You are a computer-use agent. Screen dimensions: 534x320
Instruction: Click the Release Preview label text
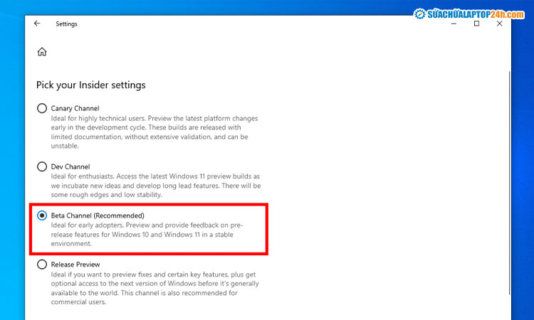click(75, 265)
